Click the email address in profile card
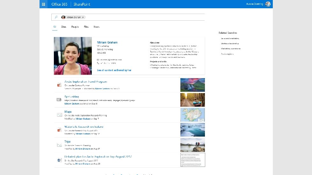The width and height of the screenshot is (312, 175). tap(111, 60)
